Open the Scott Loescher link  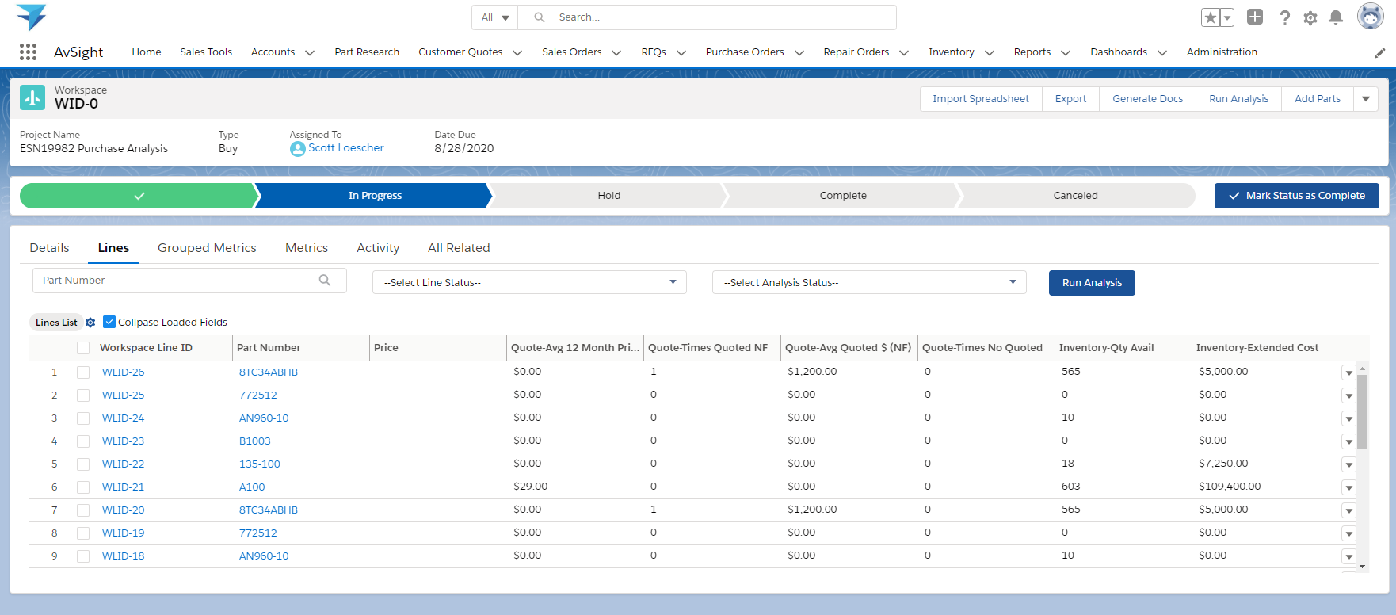click(x=345, y=148)
